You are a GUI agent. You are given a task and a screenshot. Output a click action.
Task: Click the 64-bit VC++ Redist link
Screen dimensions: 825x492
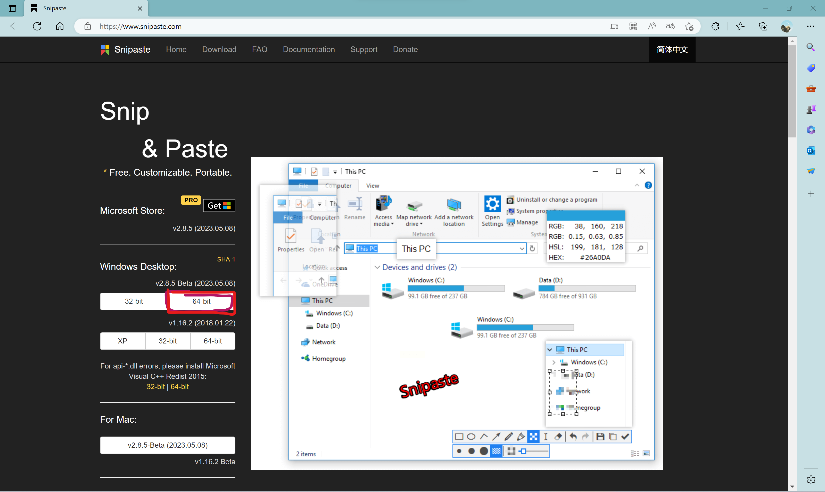tap(179, 387)
